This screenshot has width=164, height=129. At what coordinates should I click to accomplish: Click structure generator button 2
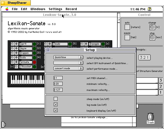160,86
